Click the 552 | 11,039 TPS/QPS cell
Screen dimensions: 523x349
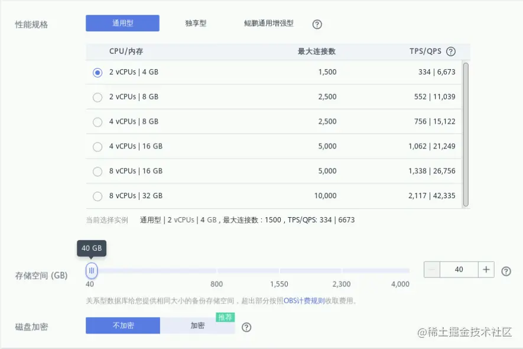coord(434,97)
